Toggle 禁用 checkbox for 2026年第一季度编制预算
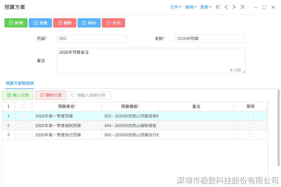 pos(251,125)
